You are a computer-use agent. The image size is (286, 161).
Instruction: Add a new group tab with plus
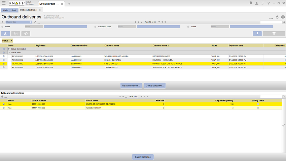(69, 4)
